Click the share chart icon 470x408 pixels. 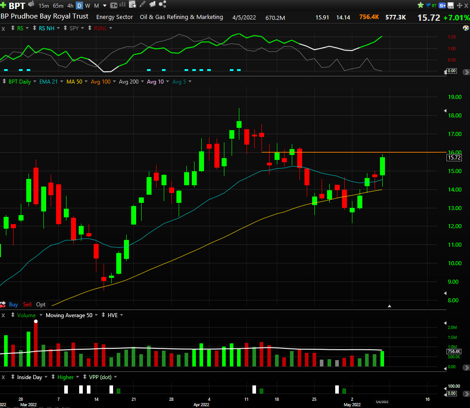162,4
